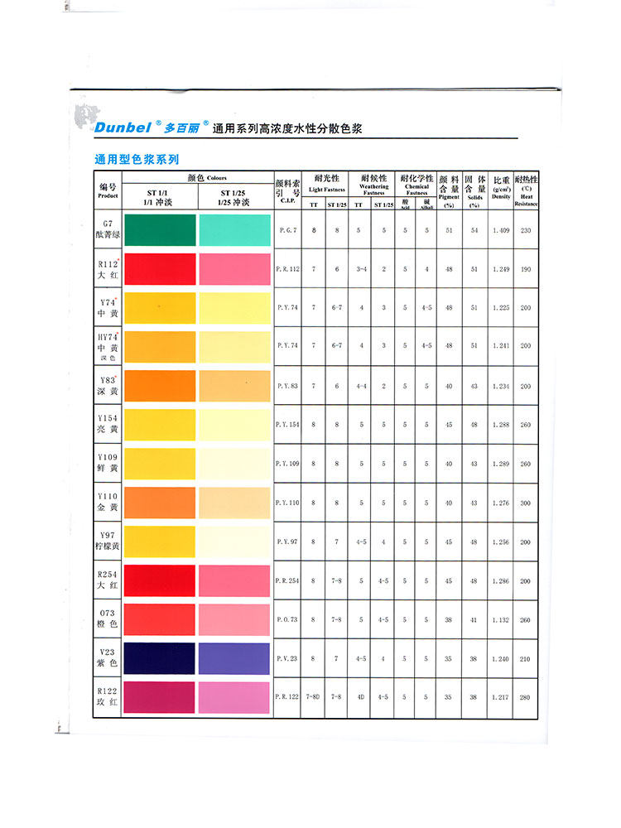Image resolution: width=621 pixels, height=828 pixels.
Task: Select the R112 red ST 1/1 swatch
Action: click(x=160, y=269)
